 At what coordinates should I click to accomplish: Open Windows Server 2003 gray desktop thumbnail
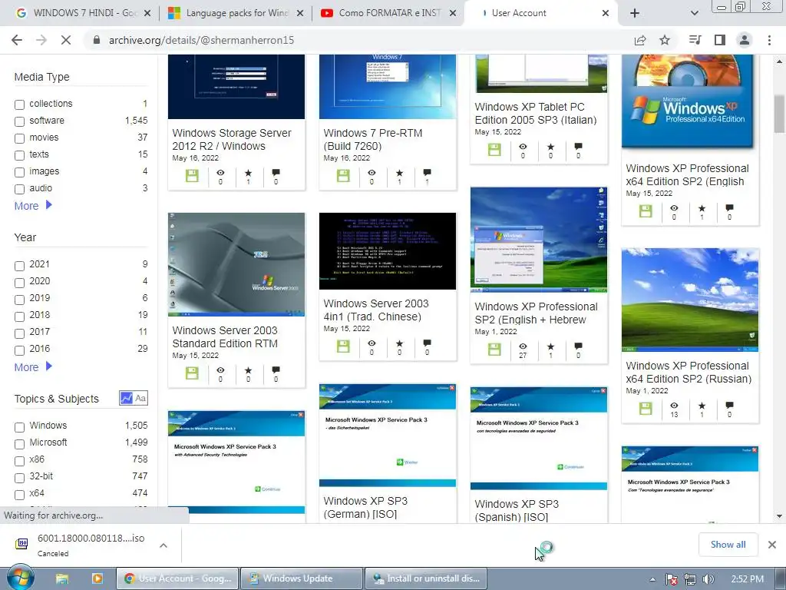coord(236,264)
